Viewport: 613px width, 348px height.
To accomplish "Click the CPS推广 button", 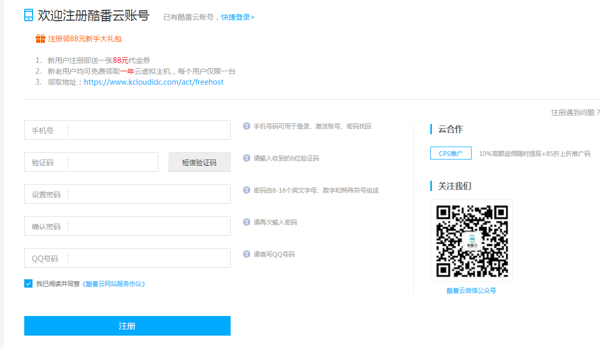I will click(451, 153).
